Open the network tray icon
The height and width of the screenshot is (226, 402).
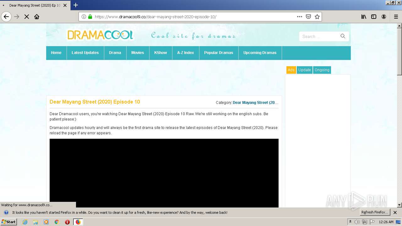pyautogui.click(x=365, y=222)
